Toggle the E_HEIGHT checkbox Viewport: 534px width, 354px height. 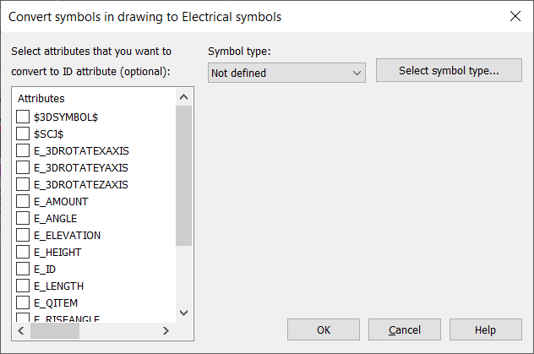click(x=23, y=252)
